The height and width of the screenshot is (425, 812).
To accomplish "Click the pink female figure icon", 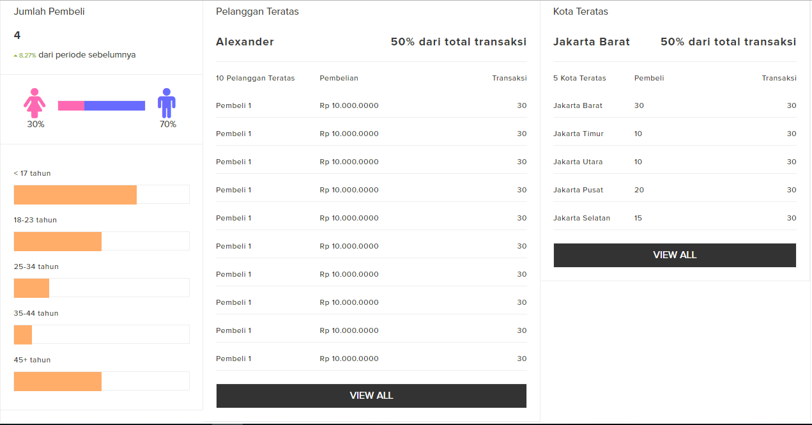I will tap(35, 103).
